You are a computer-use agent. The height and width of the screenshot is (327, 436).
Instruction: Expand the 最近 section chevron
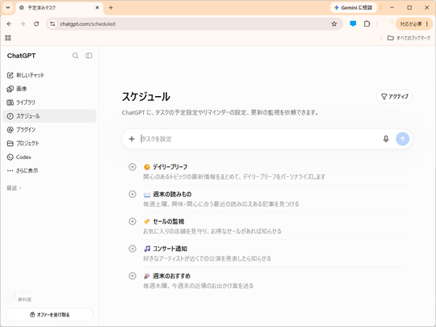pos(20,188)
